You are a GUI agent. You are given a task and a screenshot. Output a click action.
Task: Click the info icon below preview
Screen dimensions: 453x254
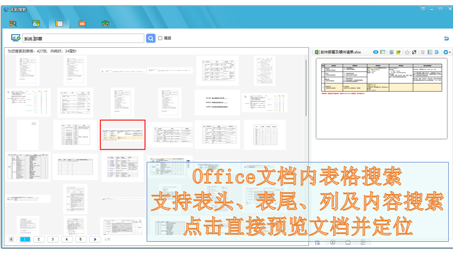pos(333,242)
